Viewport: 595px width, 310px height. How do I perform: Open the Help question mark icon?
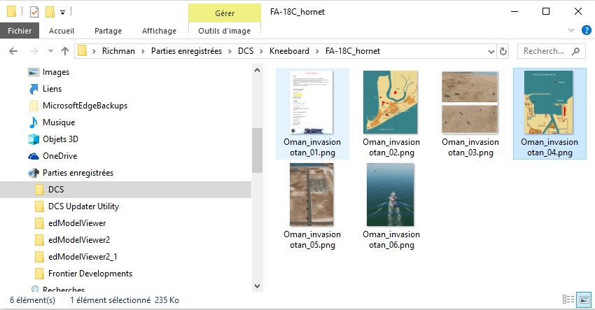click(585, 30)
